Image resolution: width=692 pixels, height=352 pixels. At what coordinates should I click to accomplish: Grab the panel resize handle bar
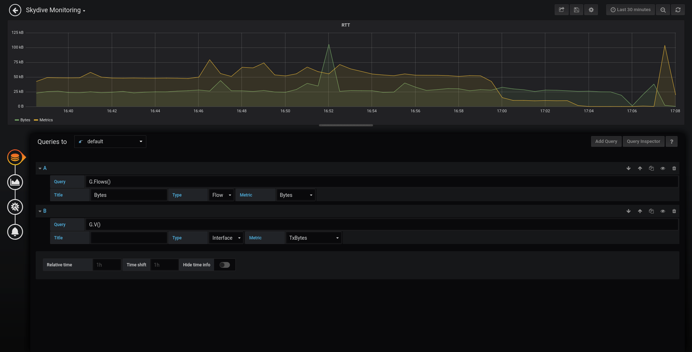(346, 125)
